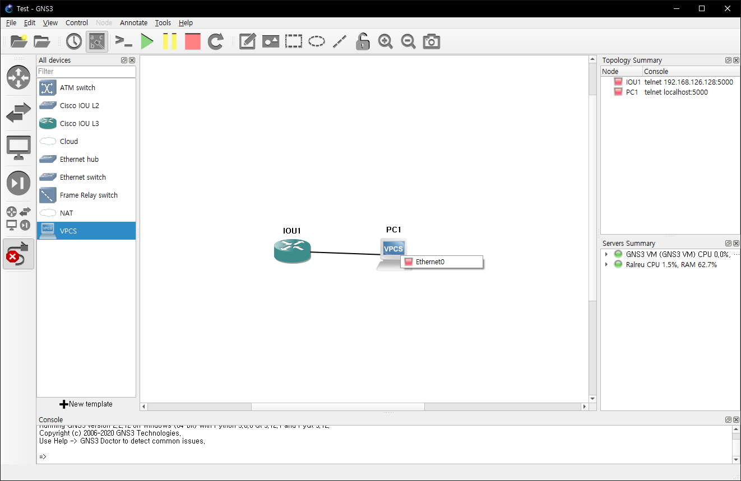Reload all nodes icon
This screenshot has height=481, width=741.
click(x=216, y=41)
